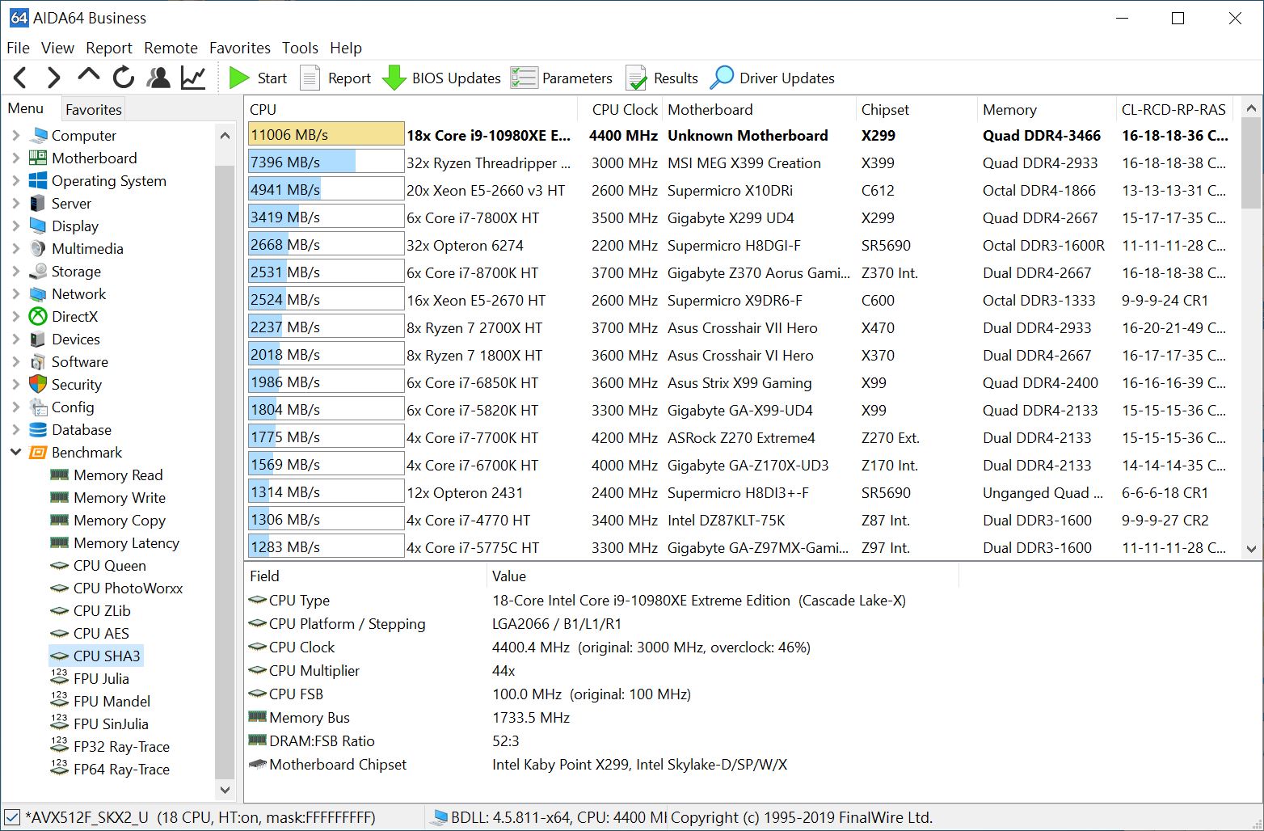Click the CPU Queen chip icon
Viewport: 1264px width, 831px height.
59,566
